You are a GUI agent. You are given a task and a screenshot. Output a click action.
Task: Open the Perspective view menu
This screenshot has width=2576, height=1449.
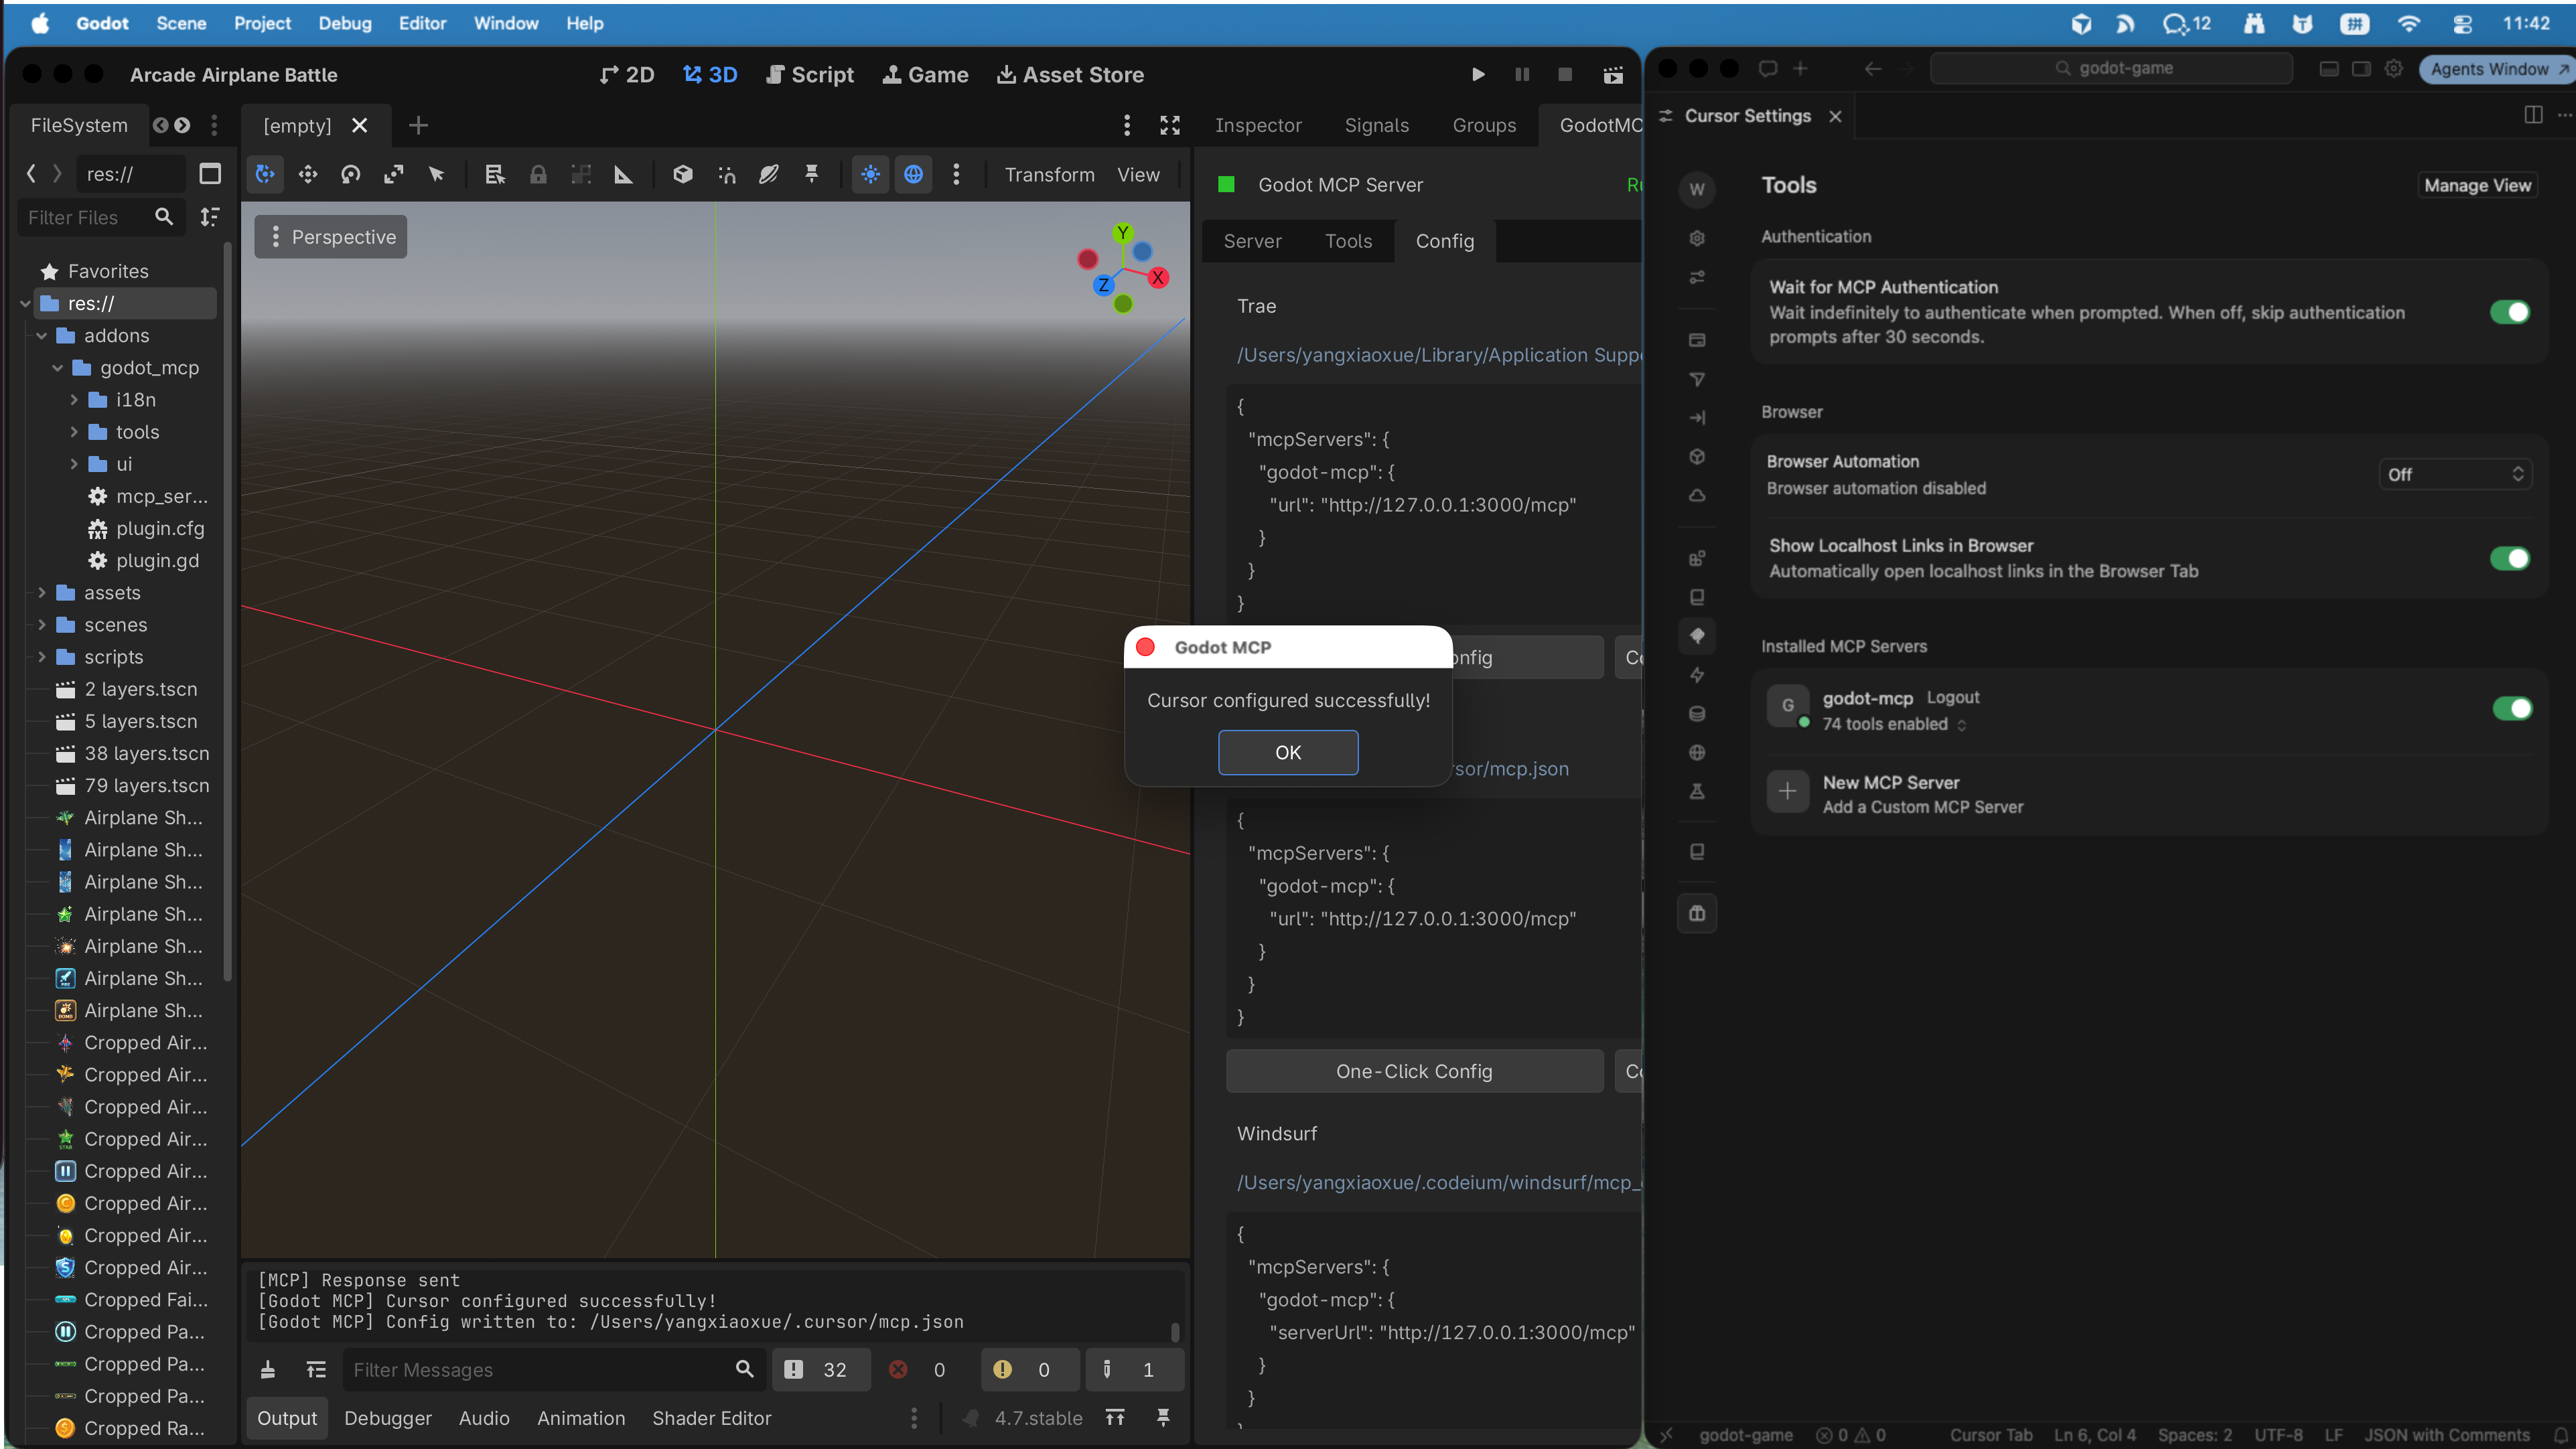click(x=331, y=237)
